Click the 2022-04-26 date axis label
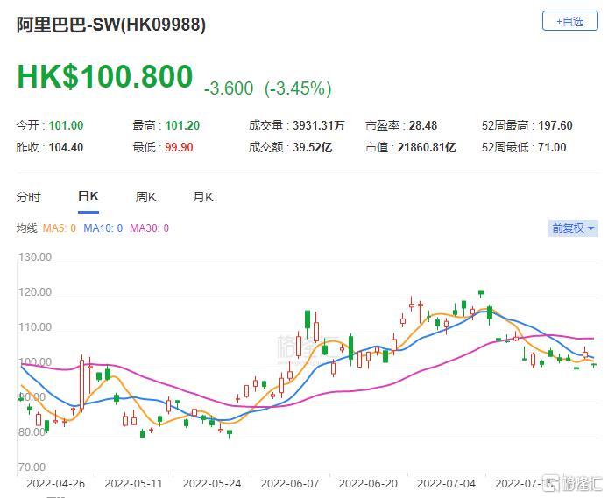Screen dimensions: 608x498 (55, 483)
